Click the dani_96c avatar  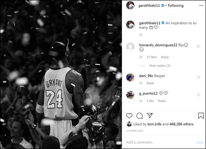(x=130, y=77)
